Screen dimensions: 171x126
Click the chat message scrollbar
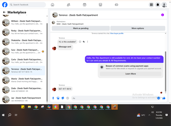(166, 71)
